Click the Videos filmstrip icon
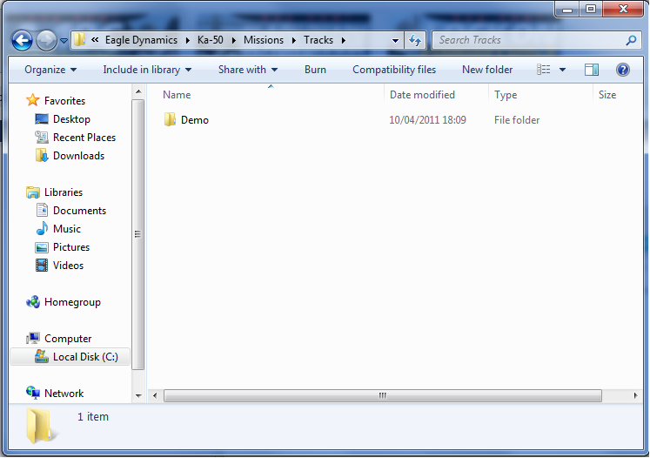The width and height of the screenshot is (650, 458). tap(42, 265)
